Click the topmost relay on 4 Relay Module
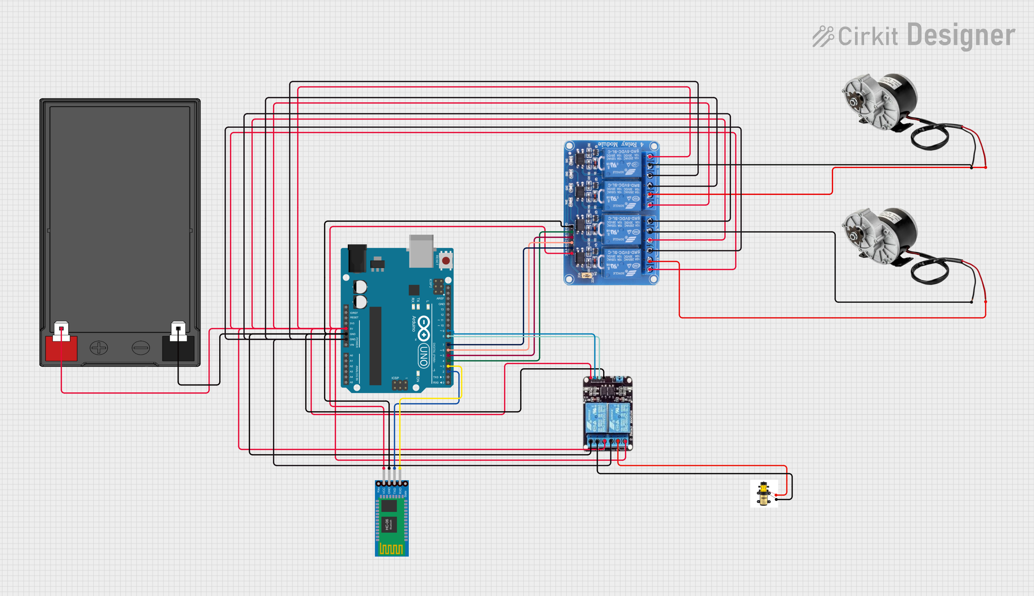The height and width of the screenshot is (596, 1034). point(622,163)
